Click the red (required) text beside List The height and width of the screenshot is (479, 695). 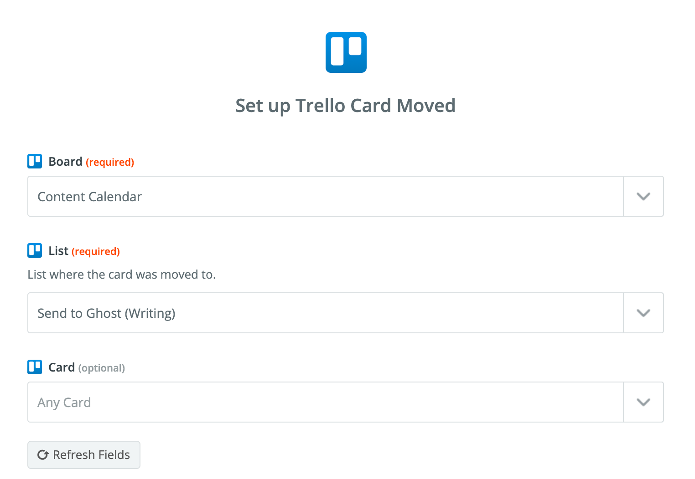[96, 251]
